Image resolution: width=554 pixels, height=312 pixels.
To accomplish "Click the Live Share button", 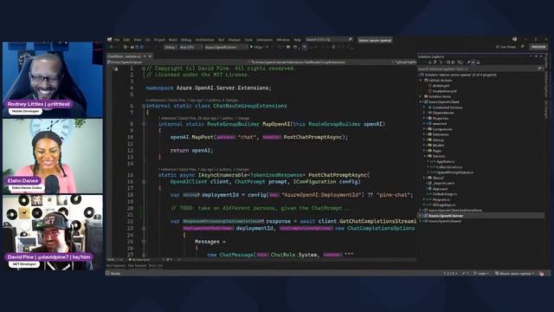I will (506, 47).
